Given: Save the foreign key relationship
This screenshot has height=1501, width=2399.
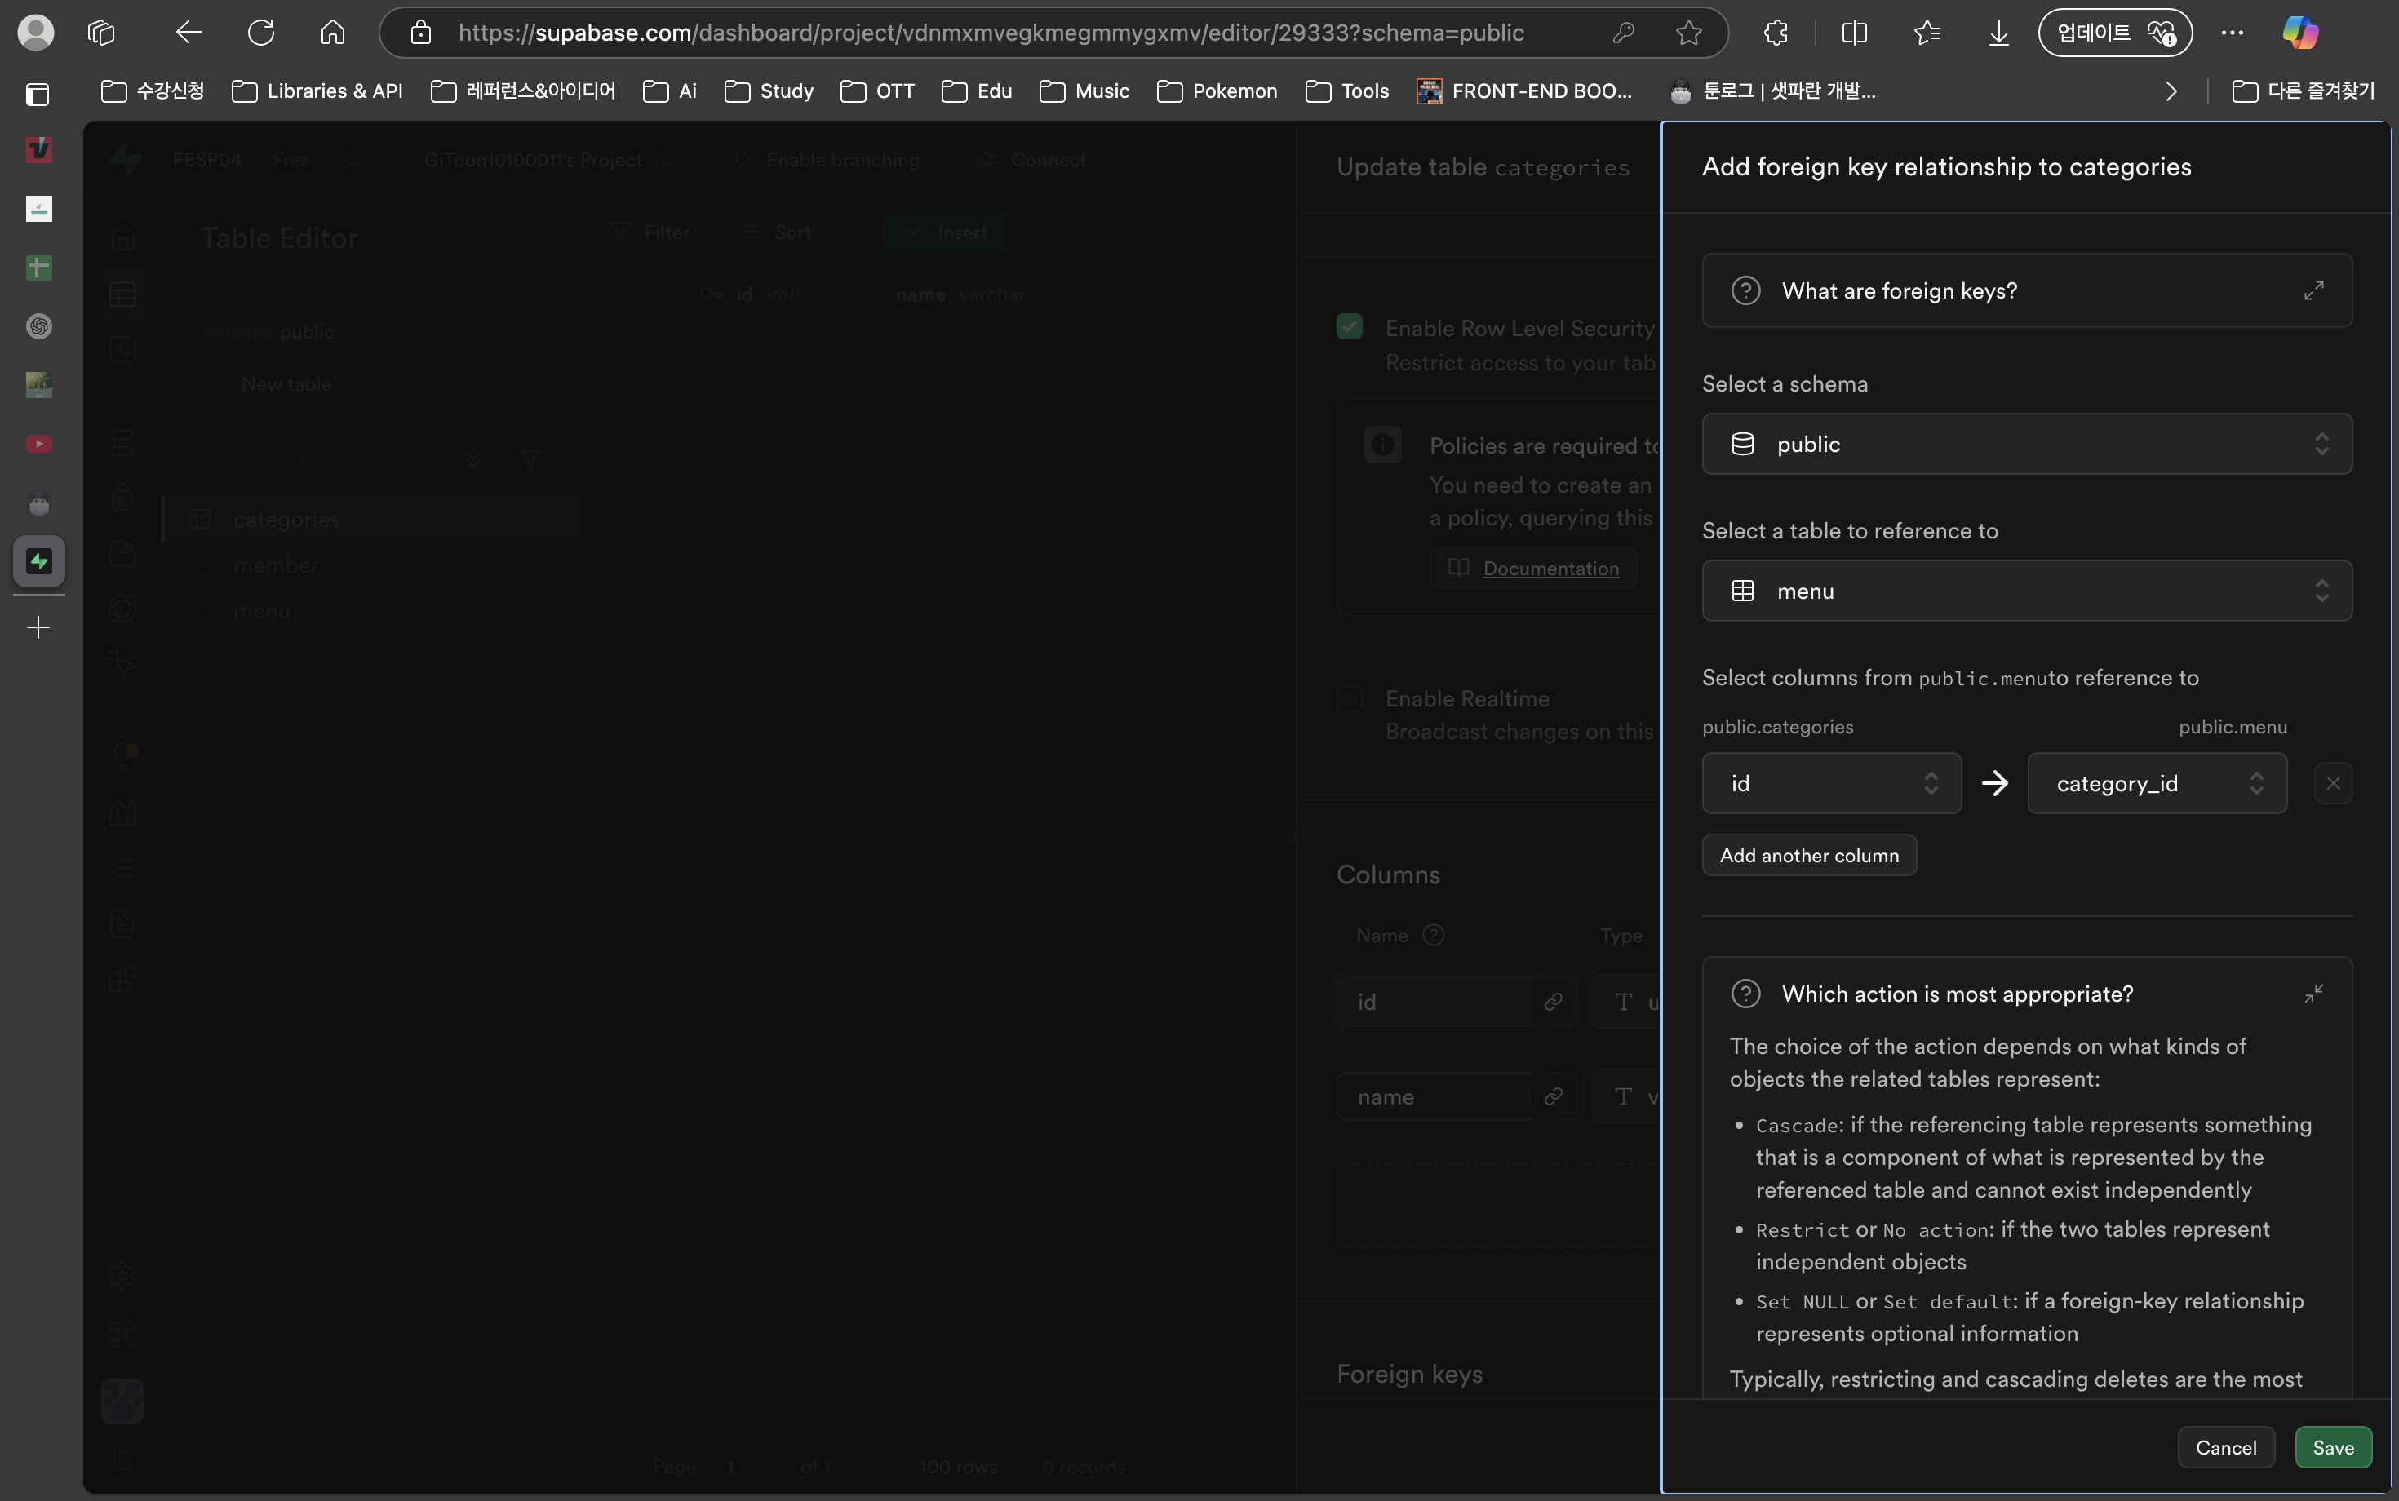Looking at the screenshot, I should 2332,1447.
